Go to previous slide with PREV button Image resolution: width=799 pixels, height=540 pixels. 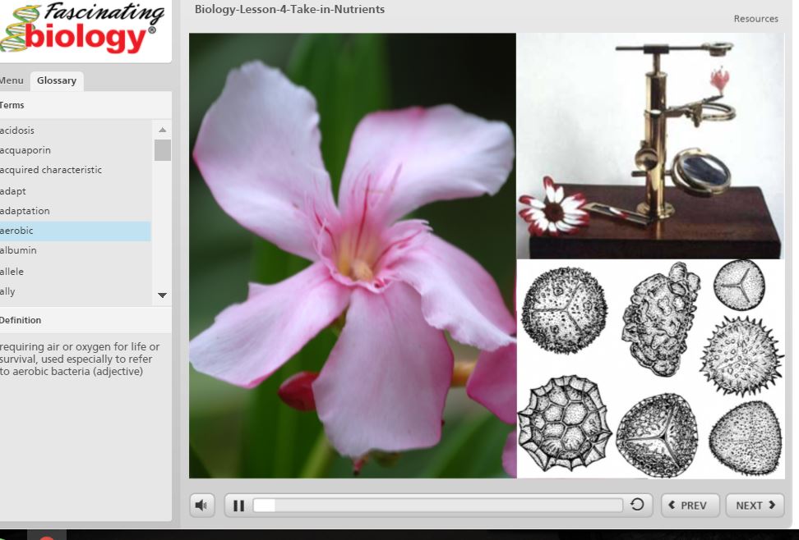[x=690, y=506]
